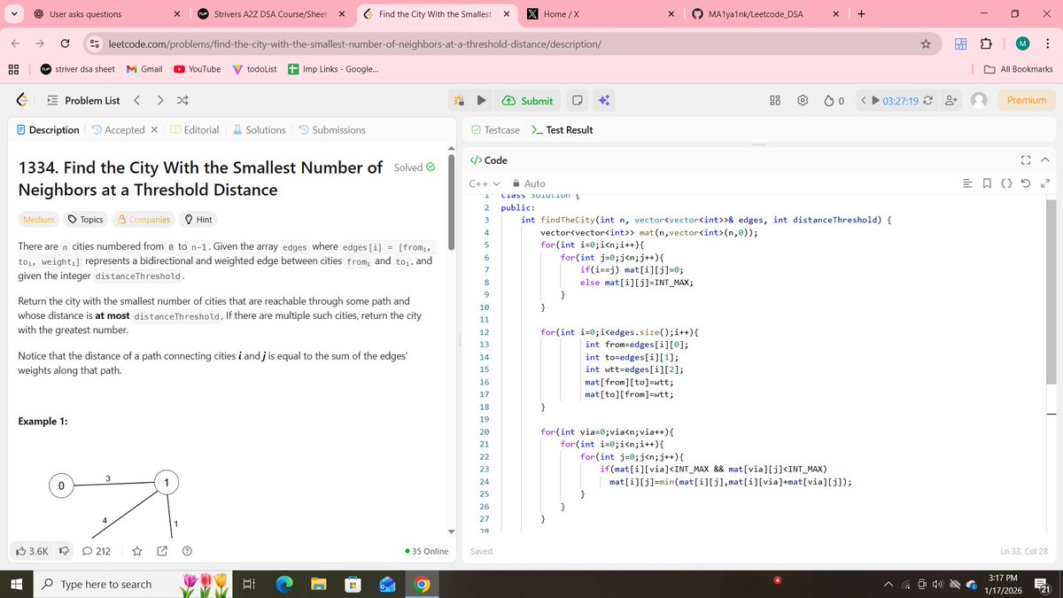
Task: Open the YouTube bookmark
Action: point(197,69)
